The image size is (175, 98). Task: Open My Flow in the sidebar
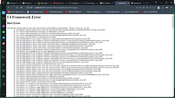pos(4,57)
